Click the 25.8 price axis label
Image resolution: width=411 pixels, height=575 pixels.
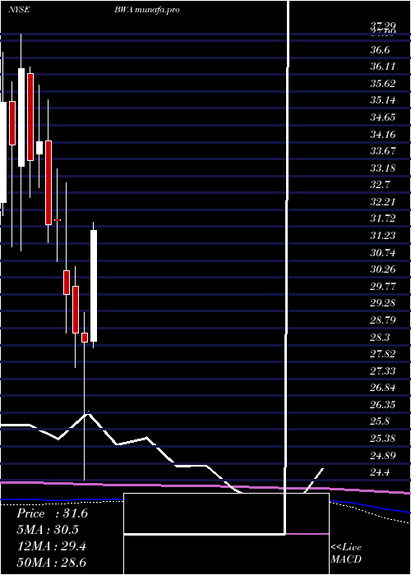click(380, 421)
